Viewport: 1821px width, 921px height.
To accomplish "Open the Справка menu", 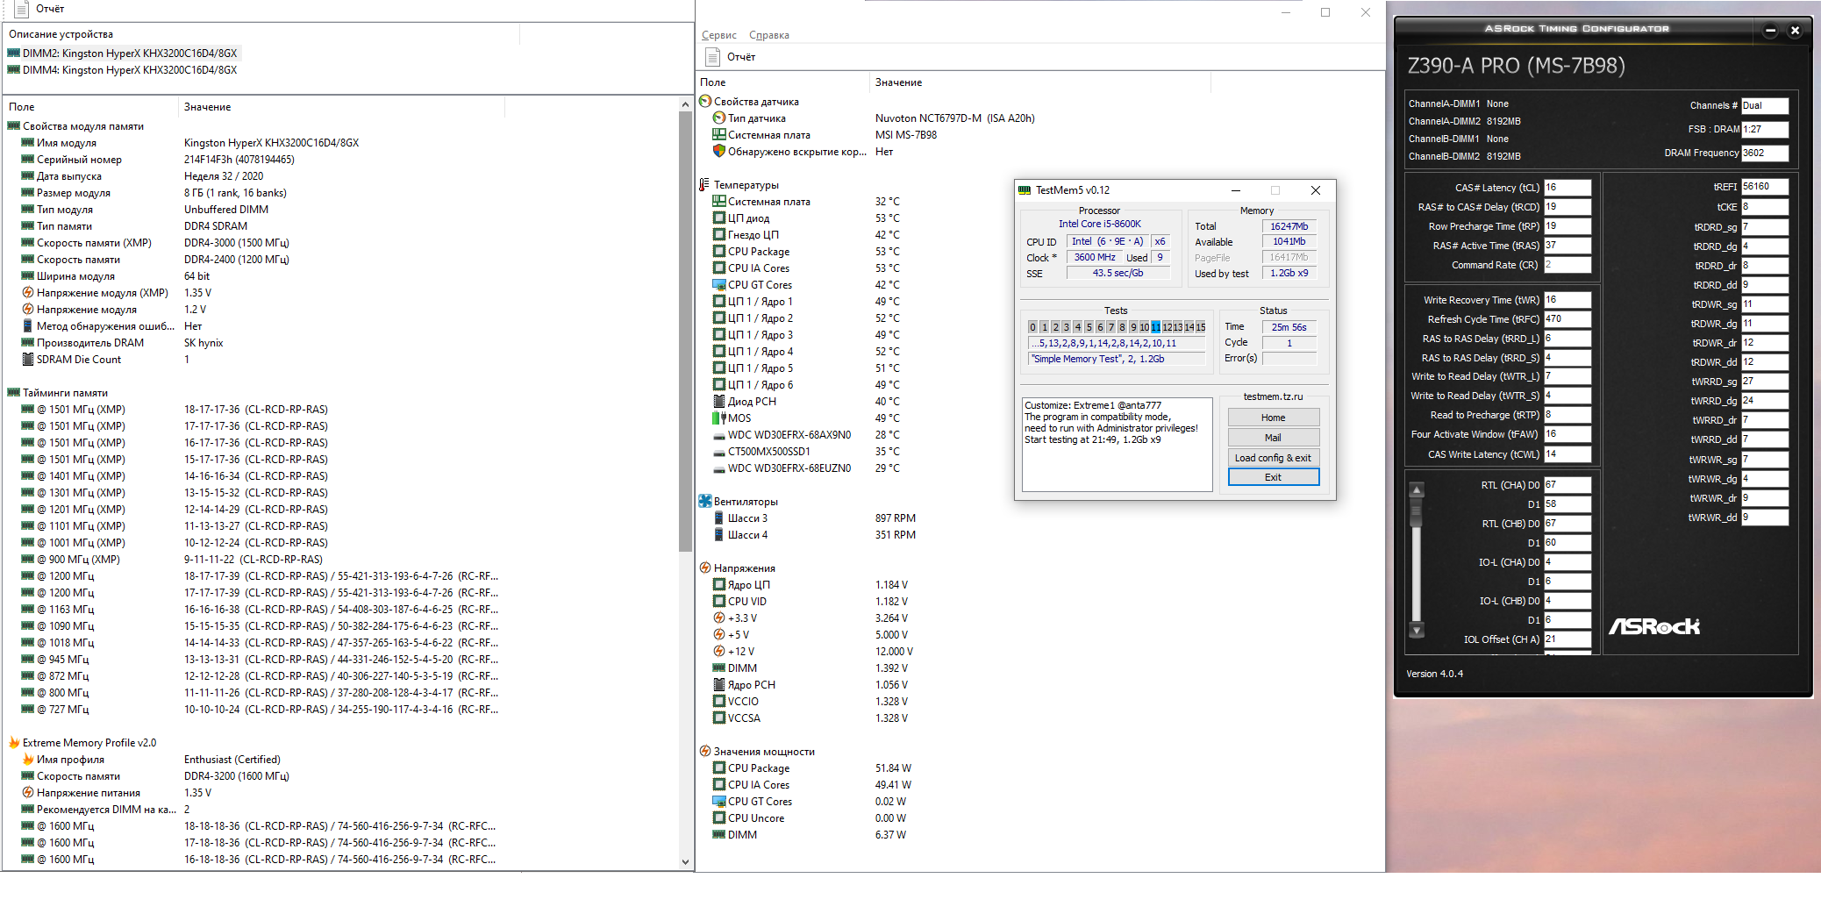I will 769,35.
